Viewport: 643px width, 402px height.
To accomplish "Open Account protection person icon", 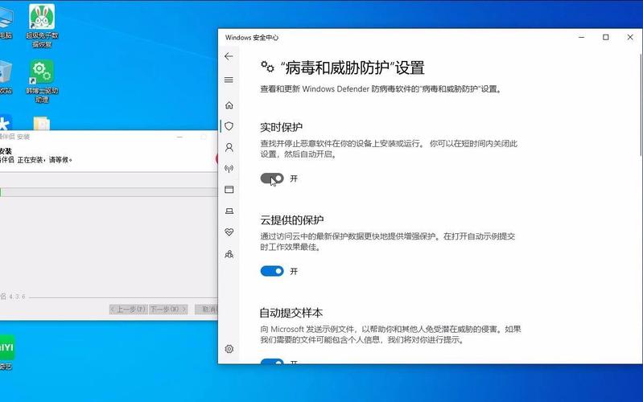I will [229, 147].
